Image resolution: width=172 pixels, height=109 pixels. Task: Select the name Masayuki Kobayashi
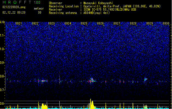click(x=98, y=3)
